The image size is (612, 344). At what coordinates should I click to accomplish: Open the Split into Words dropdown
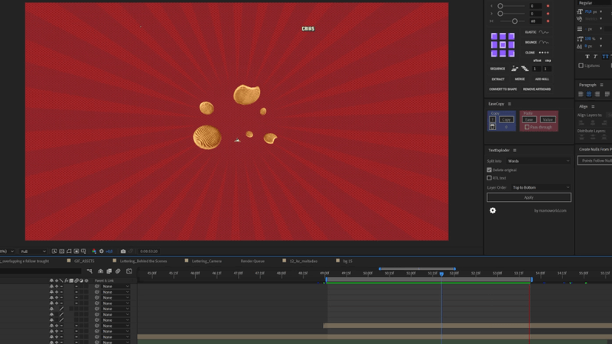[539, 161]
